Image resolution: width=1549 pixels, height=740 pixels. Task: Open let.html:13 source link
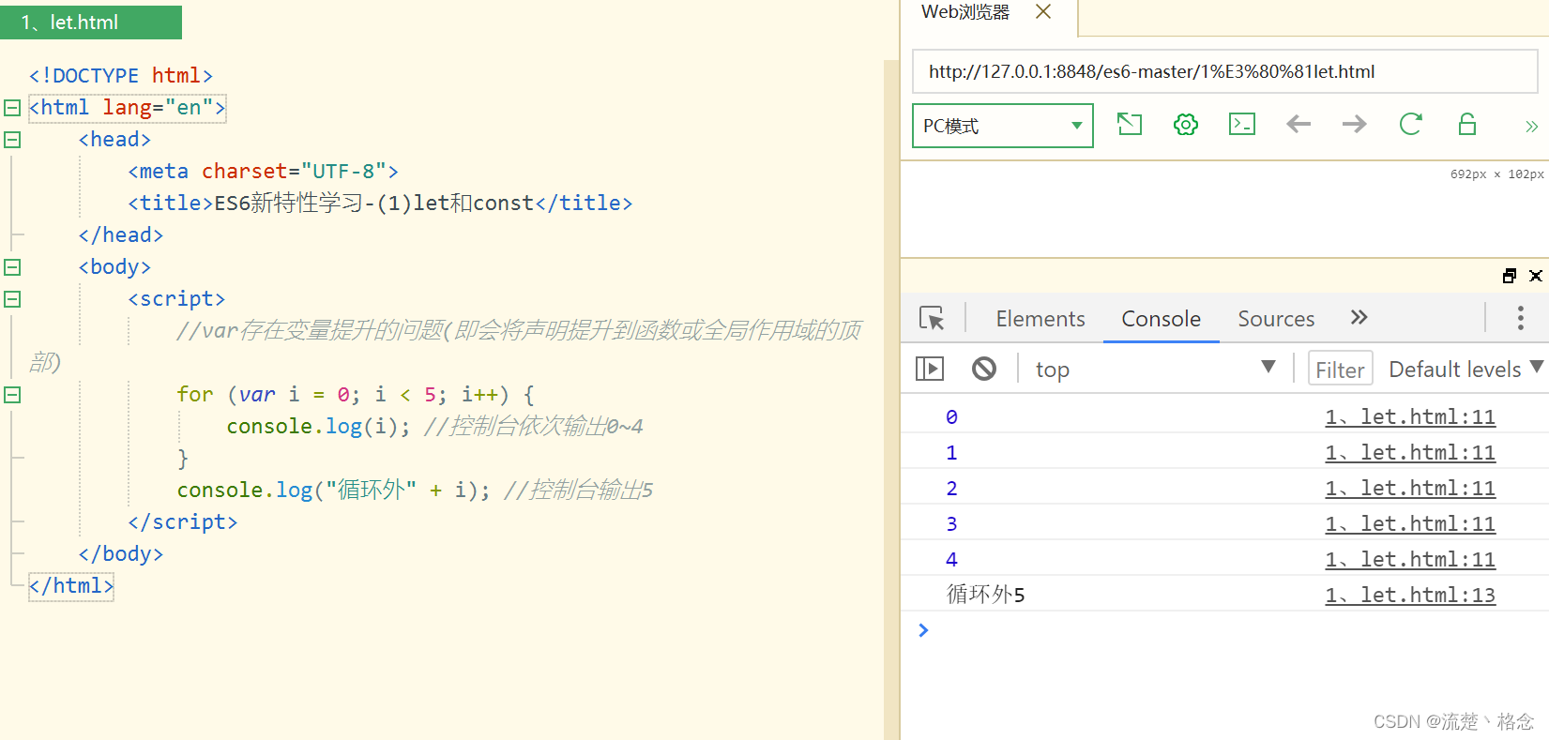click(1410, 595)
